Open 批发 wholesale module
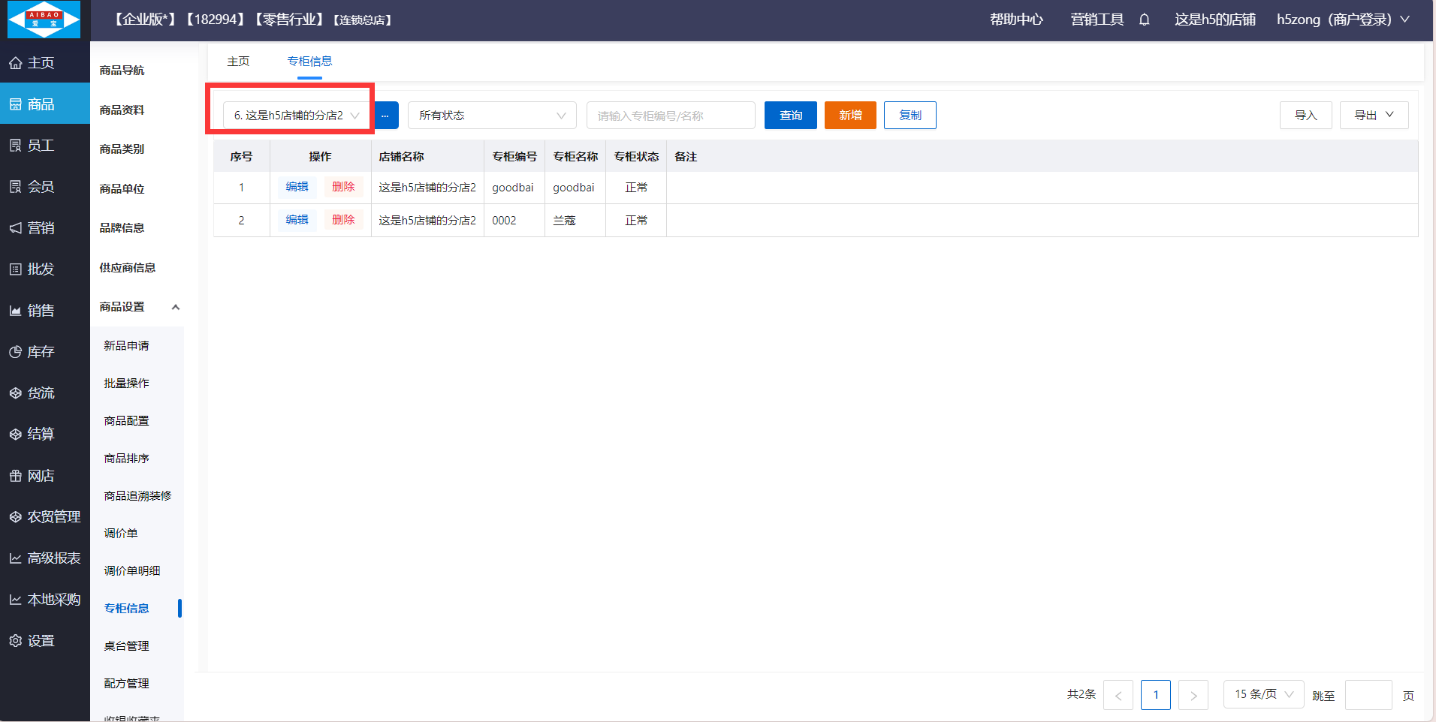 [x=44, y=269]
